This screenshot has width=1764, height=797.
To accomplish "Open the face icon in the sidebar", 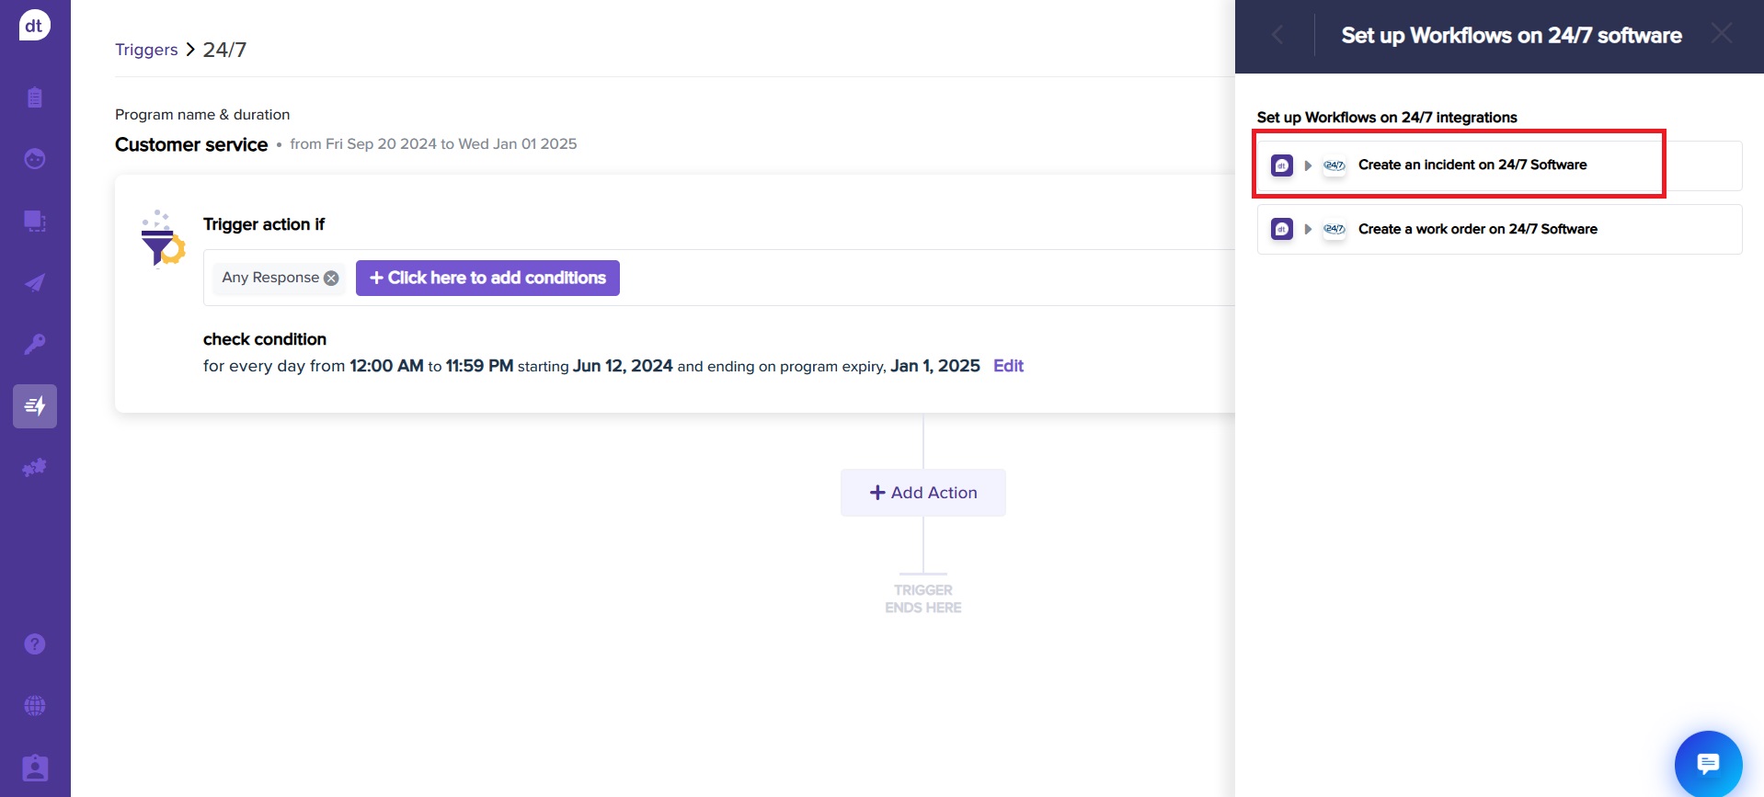I will click(35, 159).
